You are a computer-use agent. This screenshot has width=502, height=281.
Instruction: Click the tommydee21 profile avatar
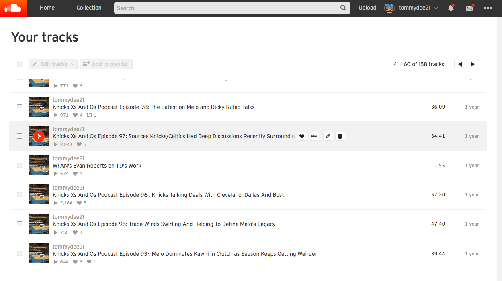click(x=389, y=8)
